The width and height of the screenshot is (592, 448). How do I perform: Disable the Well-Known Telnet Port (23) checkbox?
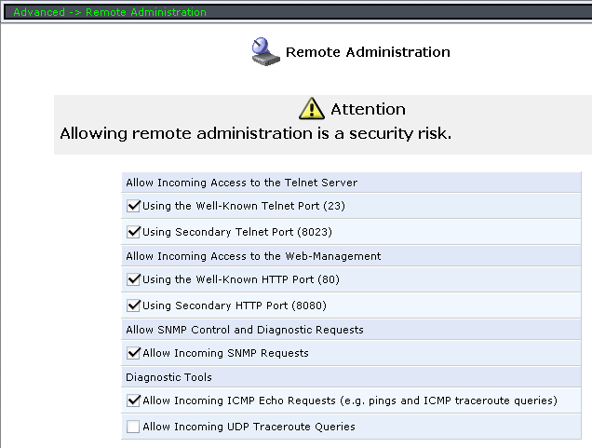pyautogui.click(x=133, y=206)
